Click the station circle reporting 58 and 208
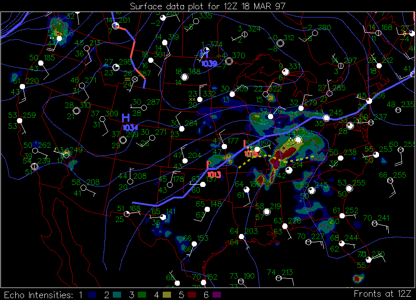416x300 pixels. click(83, 188)
